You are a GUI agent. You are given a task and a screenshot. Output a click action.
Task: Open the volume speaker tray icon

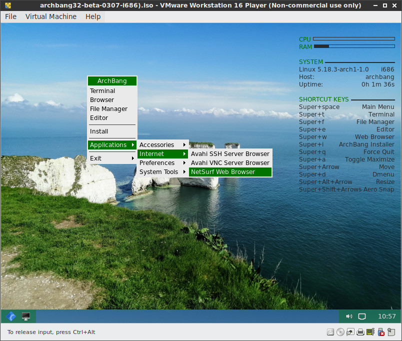pos(349,316)
